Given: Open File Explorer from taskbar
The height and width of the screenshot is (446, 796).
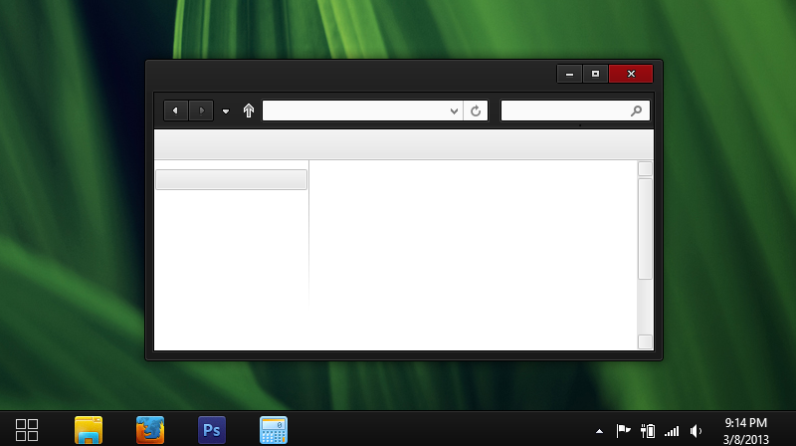Looking at the screenshot, I should [89, 430].
